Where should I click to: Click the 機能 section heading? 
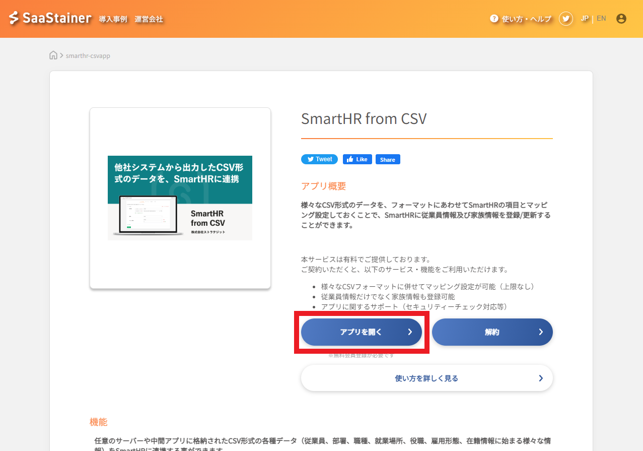click(x=99, y=422)
